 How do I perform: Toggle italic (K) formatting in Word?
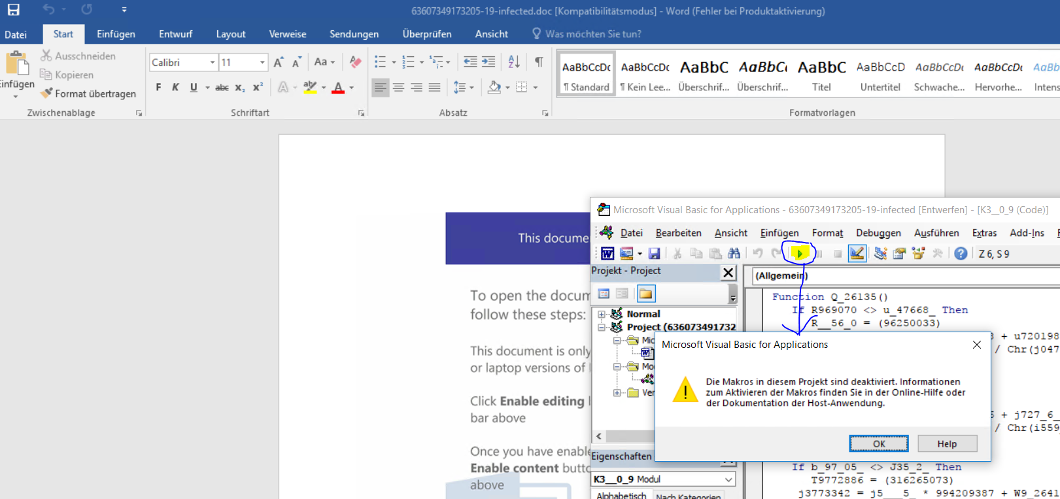pos(175,87)
